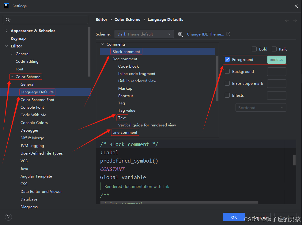Expand Appearance & Behavior section
The width and height of the screenshot is (302, 225).
[x=7, y=31]
